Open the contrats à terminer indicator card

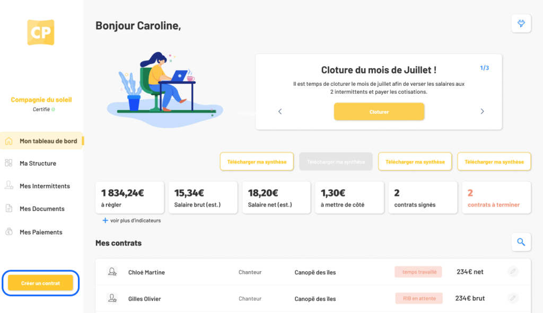(x=496, y=198)
